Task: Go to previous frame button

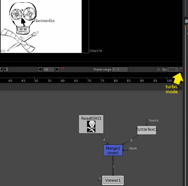Action: (1, 69)
